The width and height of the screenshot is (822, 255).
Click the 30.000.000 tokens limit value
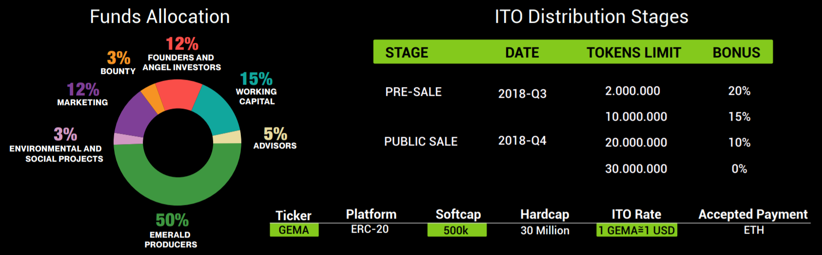click(636, 169)
